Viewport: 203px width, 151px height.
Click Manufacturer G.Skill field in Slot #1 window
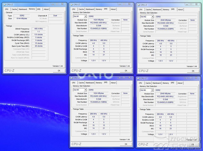tap(98, 26)
